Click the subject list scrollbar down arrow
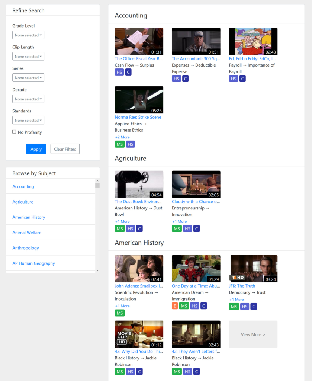 [97, 270]
